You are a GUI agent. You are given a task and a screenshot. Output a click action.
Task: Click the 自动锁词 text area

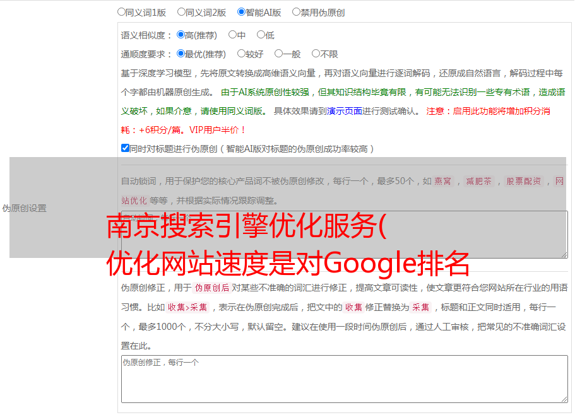coord(345,235)
